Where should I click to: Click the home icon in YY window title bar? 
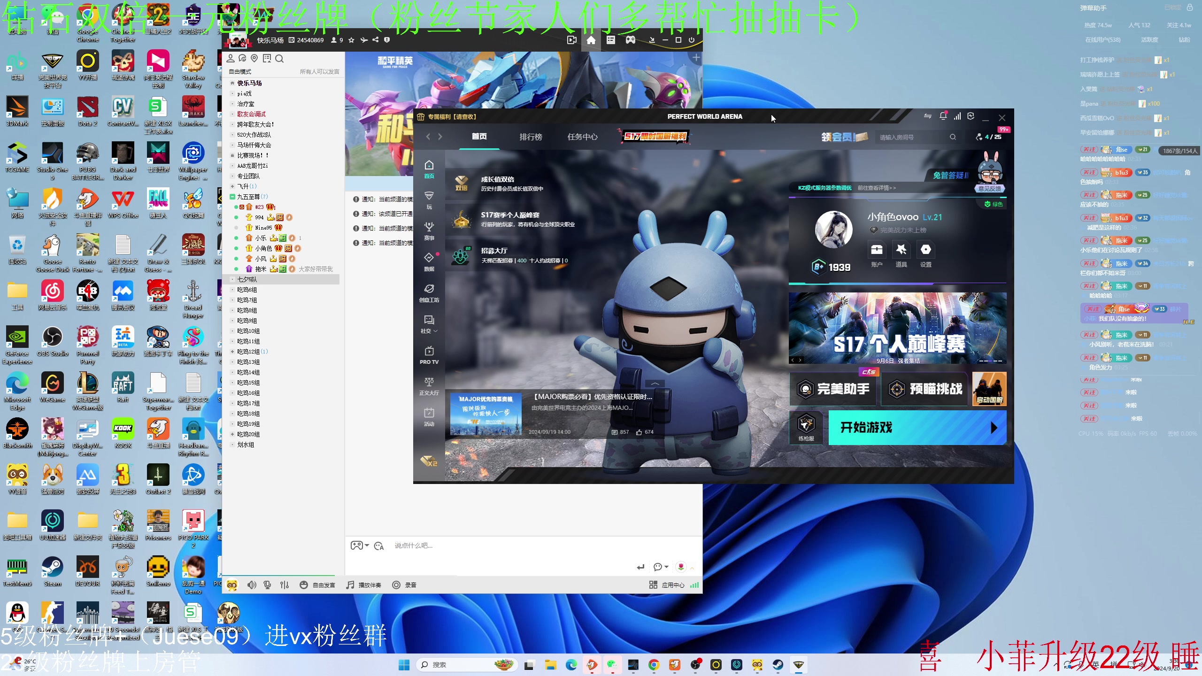pos(591,40)
